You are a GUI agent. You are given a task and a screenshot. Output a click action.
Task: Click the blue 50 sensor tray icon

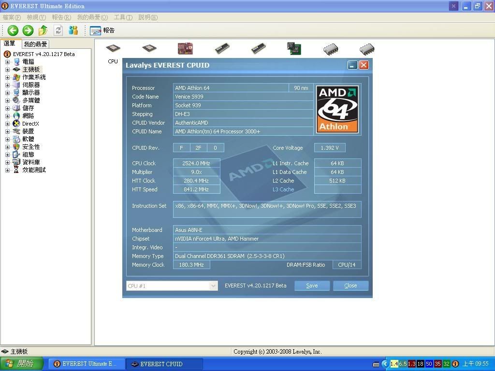click(x=429, y=364)
